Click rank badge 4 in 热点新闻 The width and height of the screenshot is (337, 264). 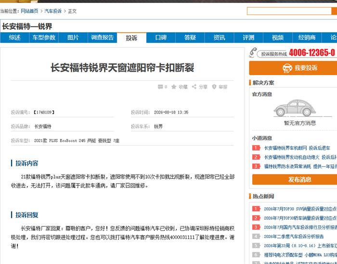256,237
